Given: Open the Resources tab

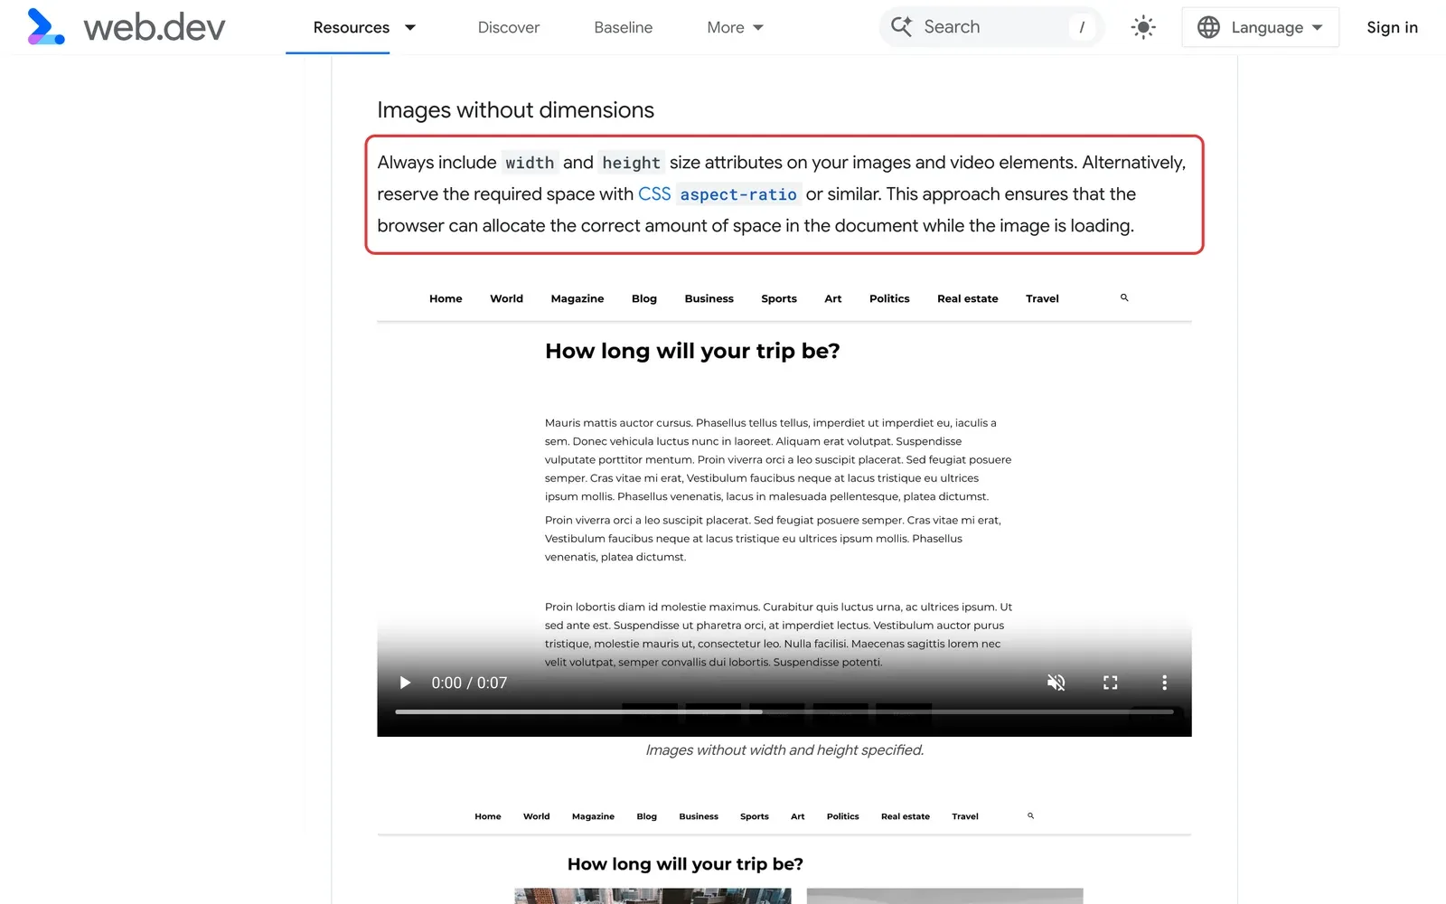Looking at the screenshot, I should [x=351, y=27].
